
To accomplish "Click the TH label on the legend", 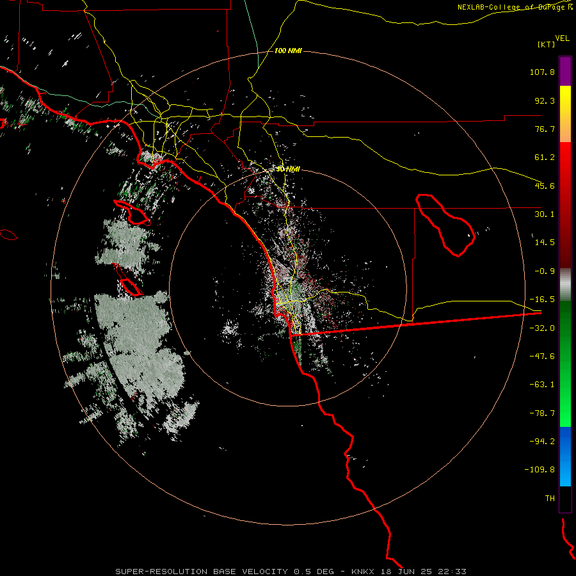I will click(x=550, y=499).
